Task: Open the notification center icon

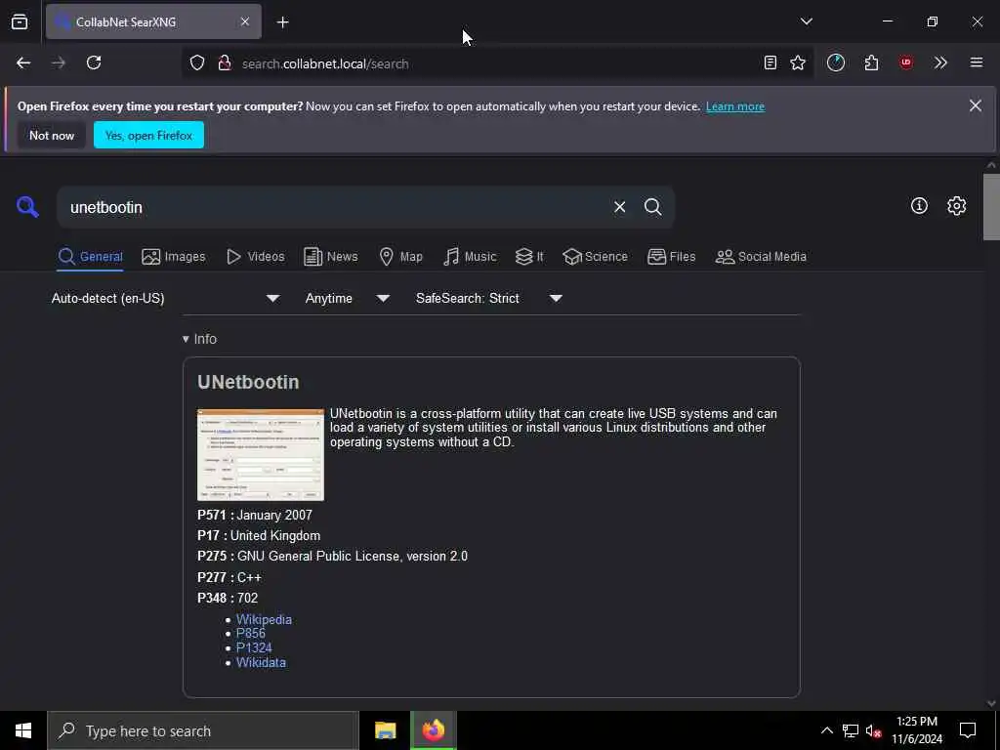Action: click(x=968, y=730)
